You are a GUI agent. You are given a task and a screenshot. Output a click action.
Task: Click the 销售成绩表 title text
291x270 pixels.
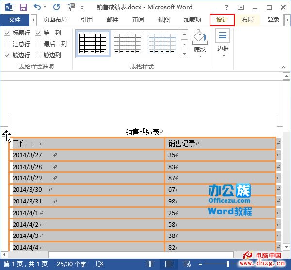point(142,132)
